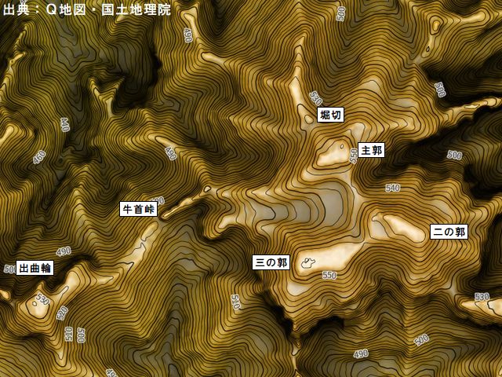Viewport: 502px width, 377px height.
Task: Select the 550 contour label beside 主郭
Action: pos(354,155)
